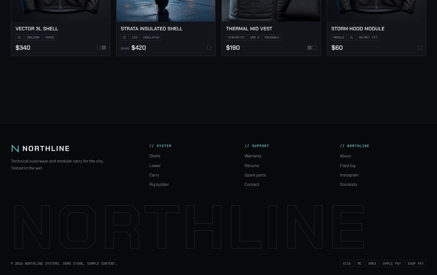The width and height of the screenshot is (437, 275).
Task: Open the Carry category link
Action: 154,175
